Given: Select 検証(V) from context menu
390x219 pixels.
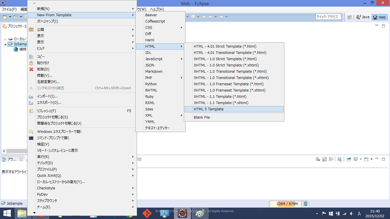Looking at the screenshot, I should [x=82, y=144].
